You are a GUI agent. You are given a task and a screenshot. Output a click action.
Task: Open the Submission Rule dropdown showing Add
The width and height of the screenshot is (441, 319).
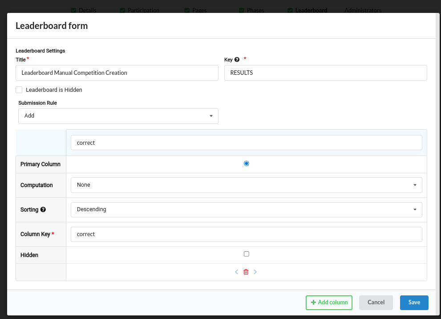[x=118, y=116]
